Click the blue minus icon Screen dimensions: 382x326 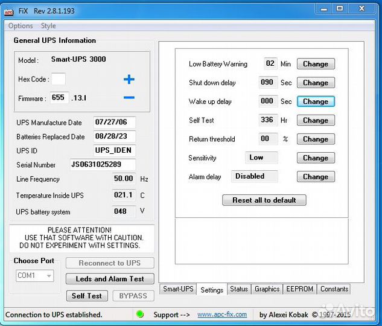click(129, 98)
